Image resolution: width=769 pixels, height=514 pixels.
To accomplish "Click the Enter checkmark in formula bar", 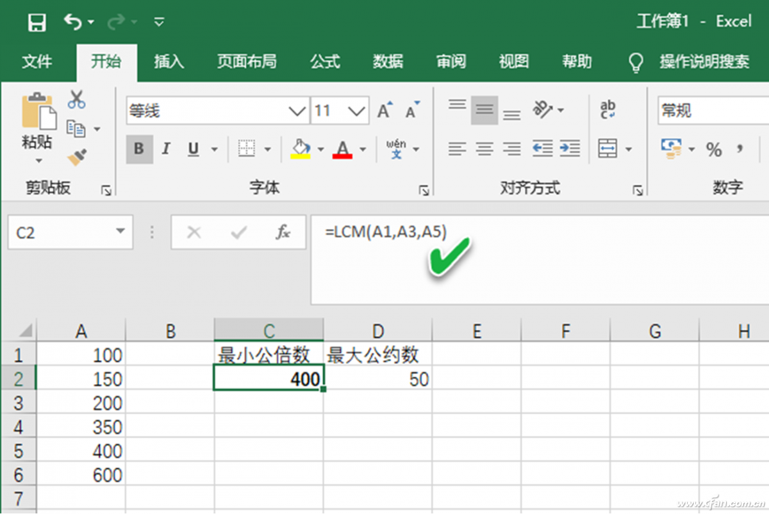I will (x=239, y=232).
